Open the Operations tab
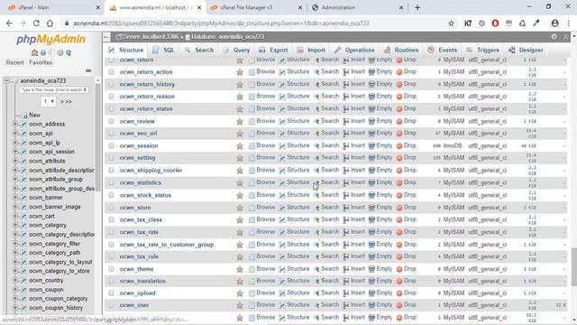Viewport: 577px width, 325px height. coord(354,51)
